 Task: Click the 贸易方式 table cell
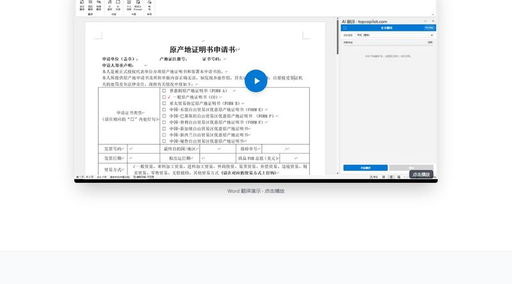pos(113,170)
